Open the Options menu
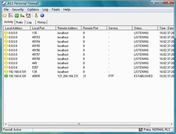 pos(33,9)
